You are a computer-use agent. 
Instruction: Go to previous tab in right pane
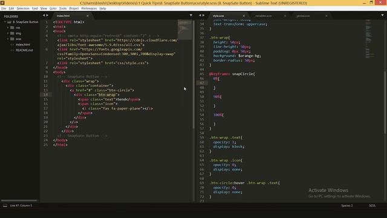click(200, 15)
